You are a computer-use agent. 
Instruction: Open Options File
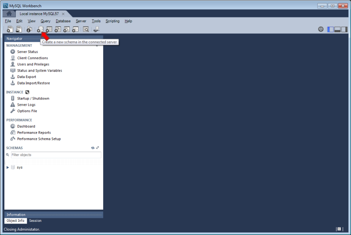[27, 111]
